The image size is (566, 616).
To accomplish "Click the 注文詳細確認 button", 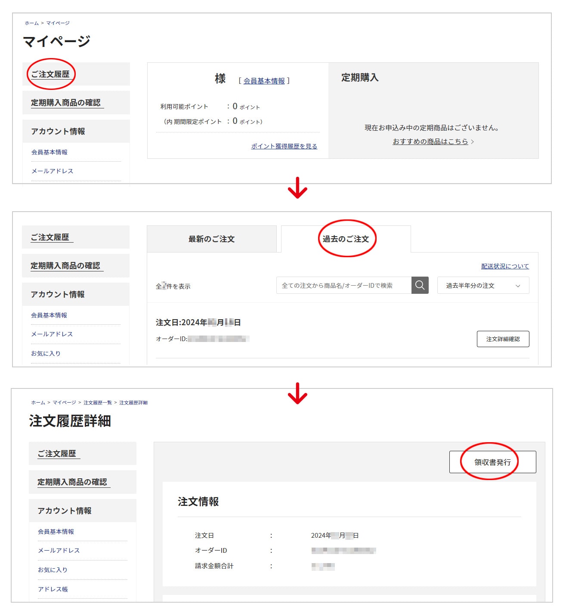I will 503,339.
